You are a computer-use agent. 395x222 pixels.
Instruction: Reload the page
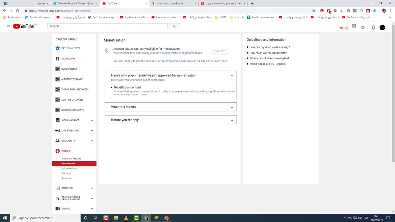tap(17, 11)
